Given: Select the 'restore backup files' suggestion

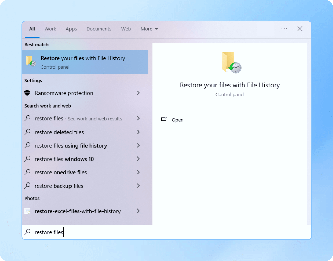Looking at the screenshot, I should coord(85,186).
